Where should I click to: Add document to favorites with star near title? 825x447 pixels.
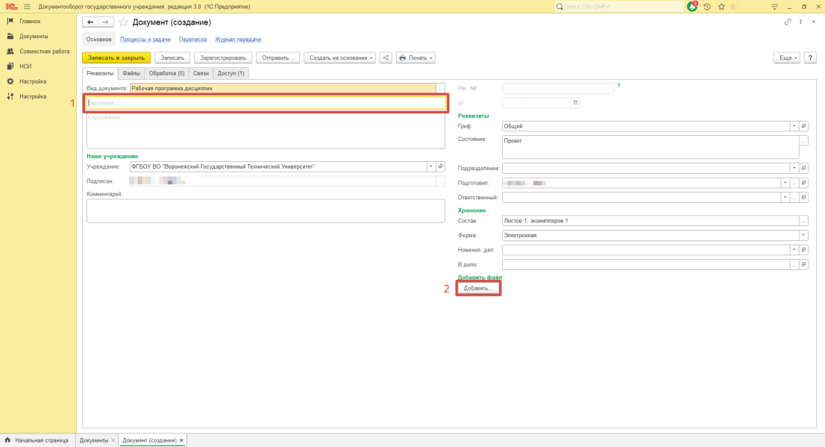click(124, 22)
